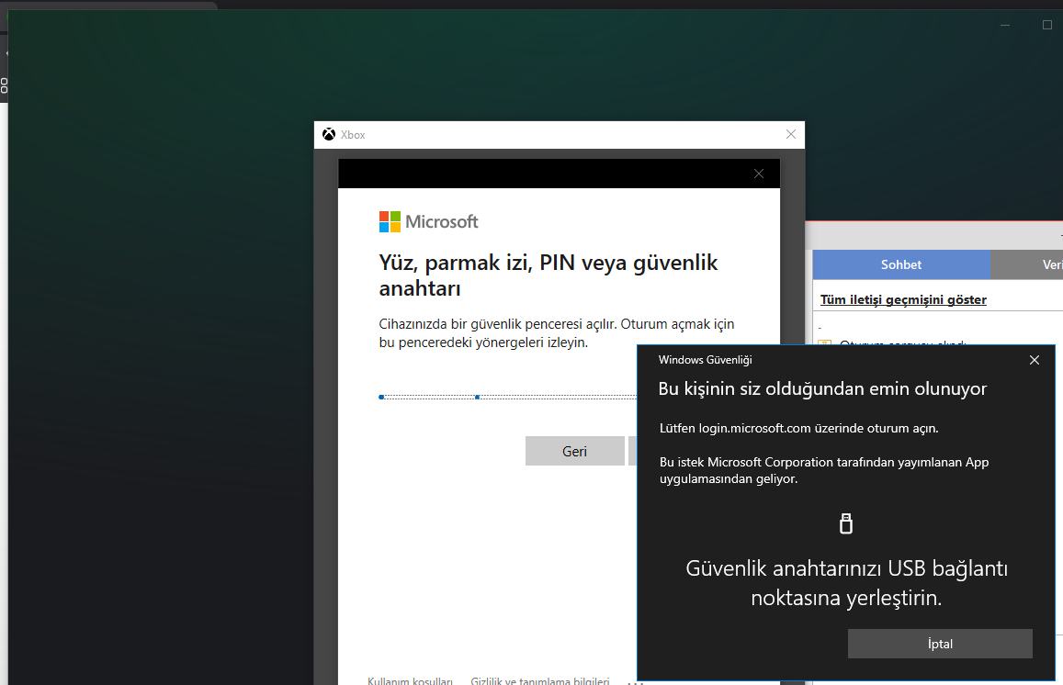
Task: Click the 'Güvenlik anahtarınızı USB bağlantı noktasına yerleştirin' text
Action: click(846, 583)
